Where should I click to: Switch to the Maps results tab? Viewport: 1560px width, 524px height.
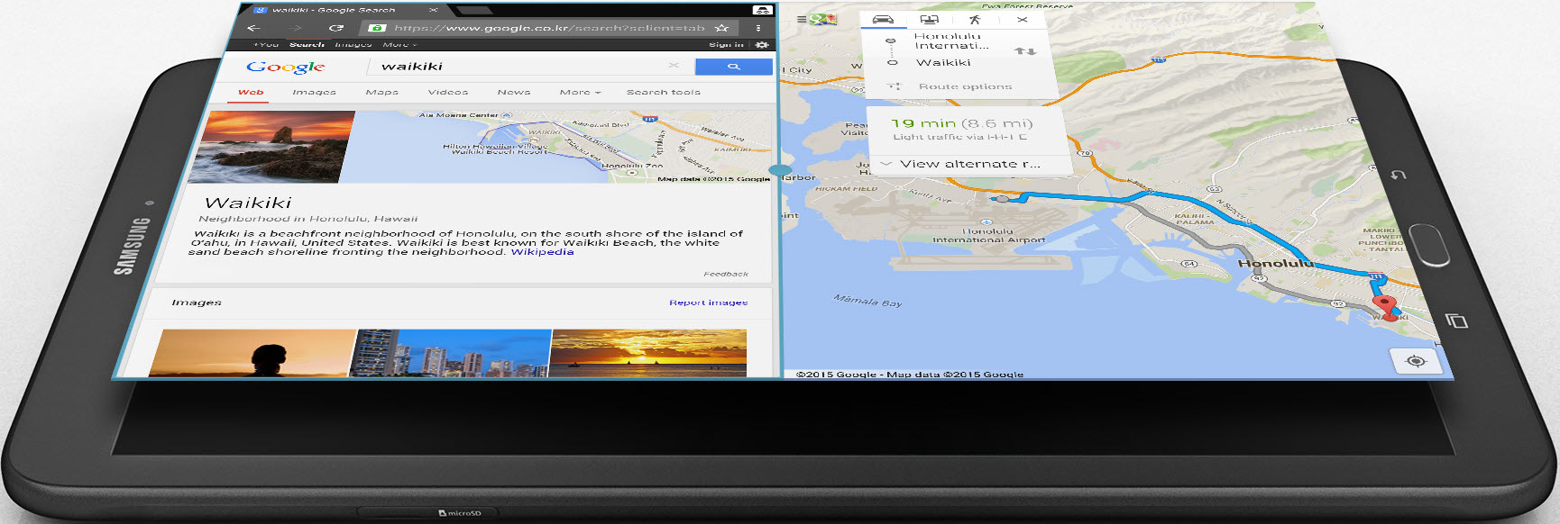(x=381, y=92)
